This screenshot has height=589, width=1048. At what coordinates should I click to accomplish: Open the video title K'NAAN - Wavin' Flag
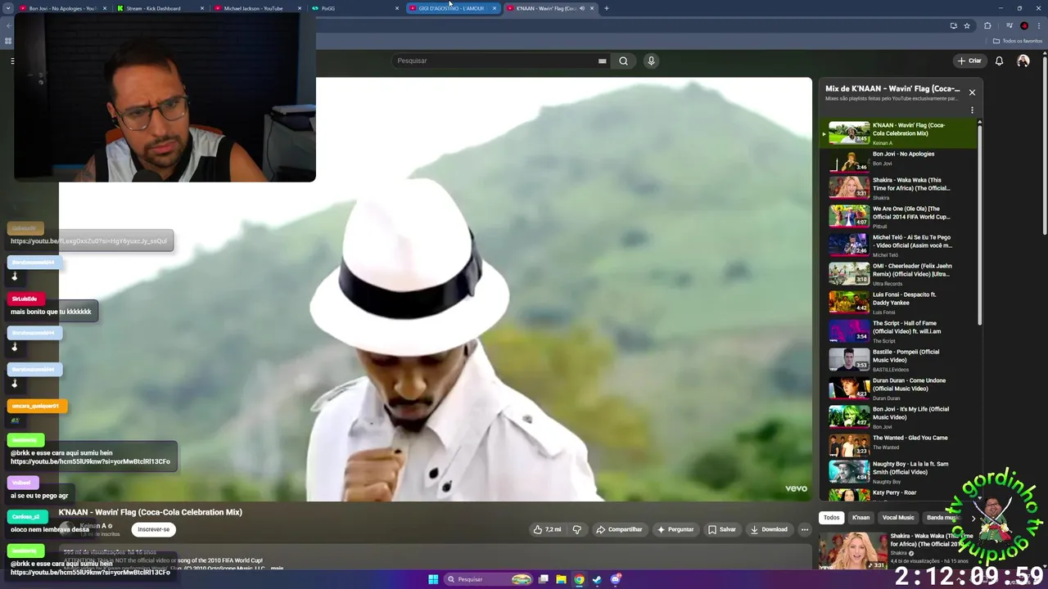[150, 512]
